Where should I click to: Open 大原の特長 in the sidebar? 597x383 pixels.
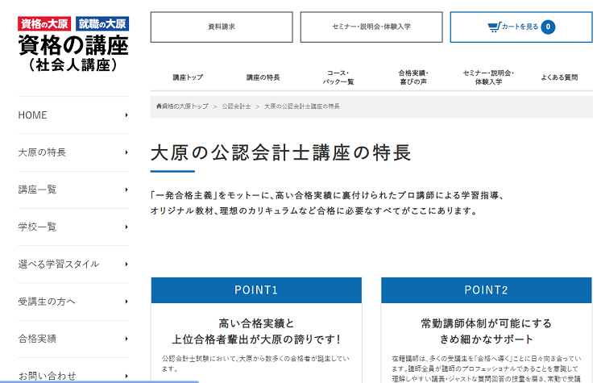(73, 152)
